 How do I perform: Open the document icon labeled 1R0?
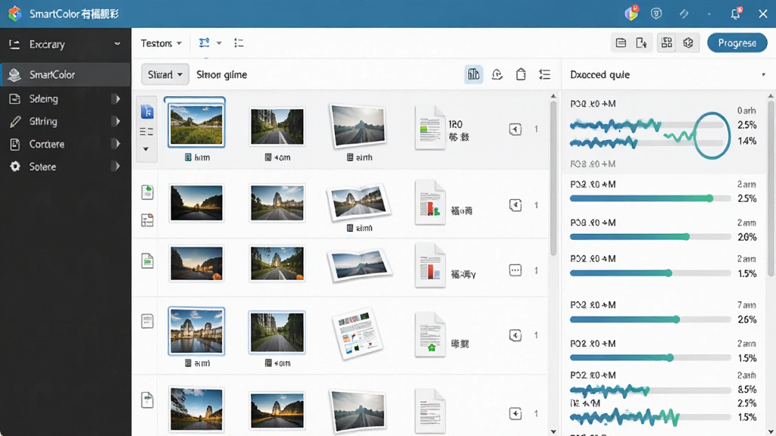[x=430, y=127]
